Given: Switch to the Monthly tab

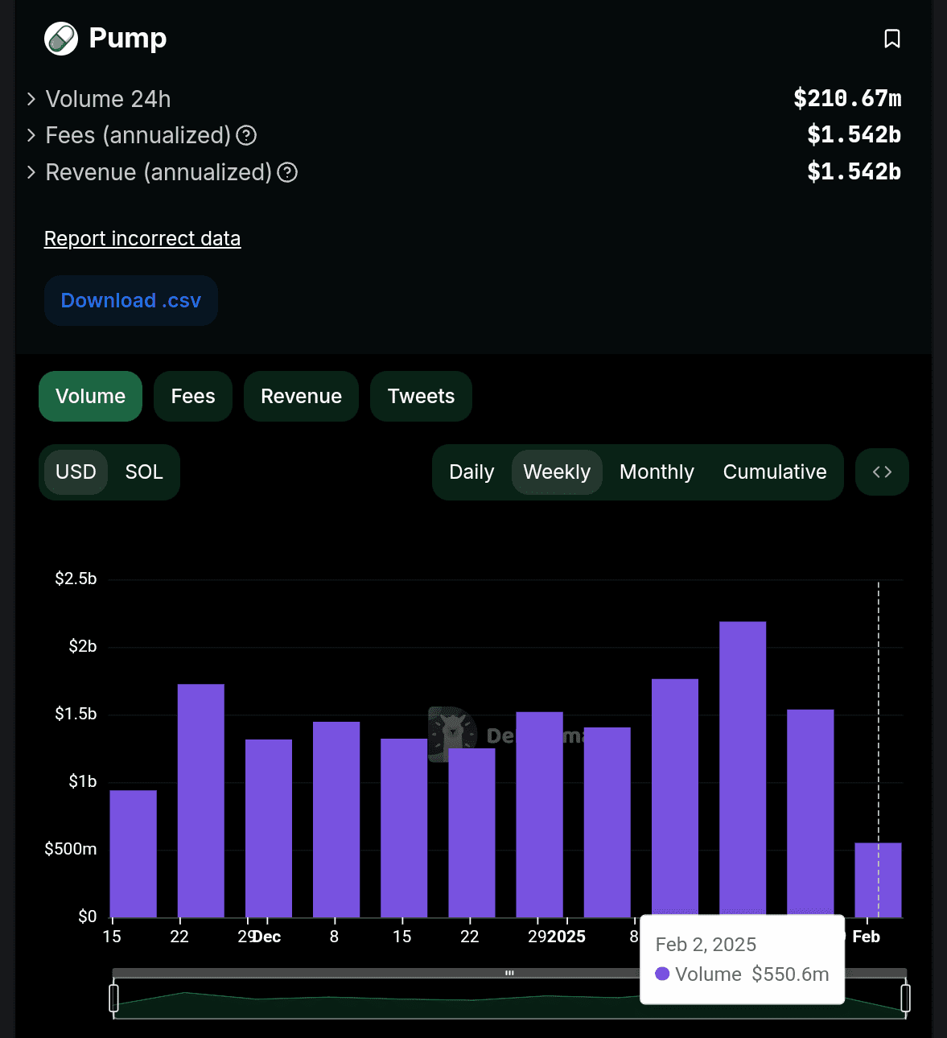Looking at the screenshot, I should tap(656, 472).
